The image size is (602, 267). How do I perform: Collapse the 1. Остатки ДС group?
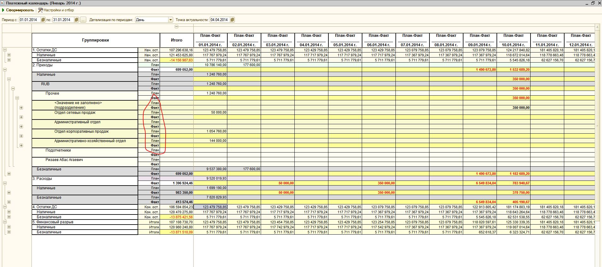(5, 50)
